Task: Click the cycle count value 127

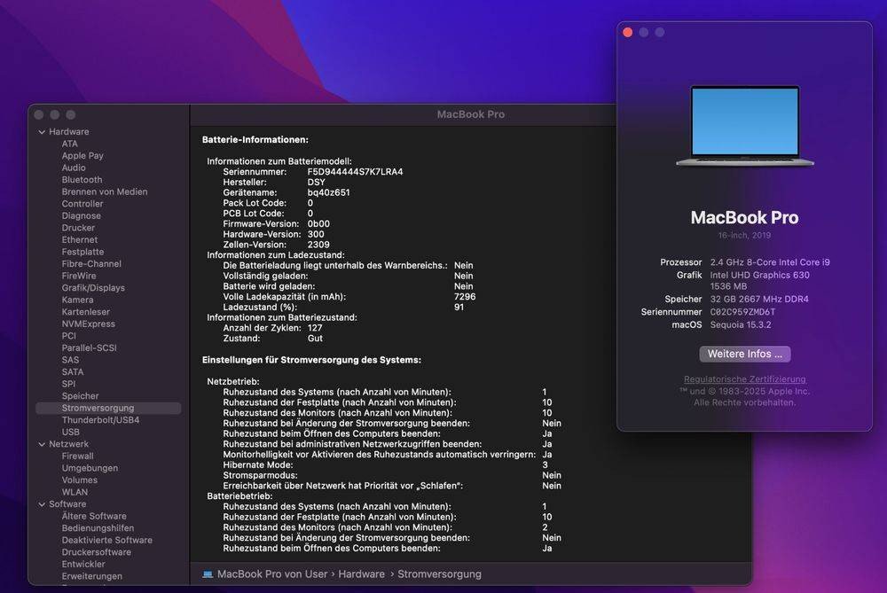Action: 315,328
